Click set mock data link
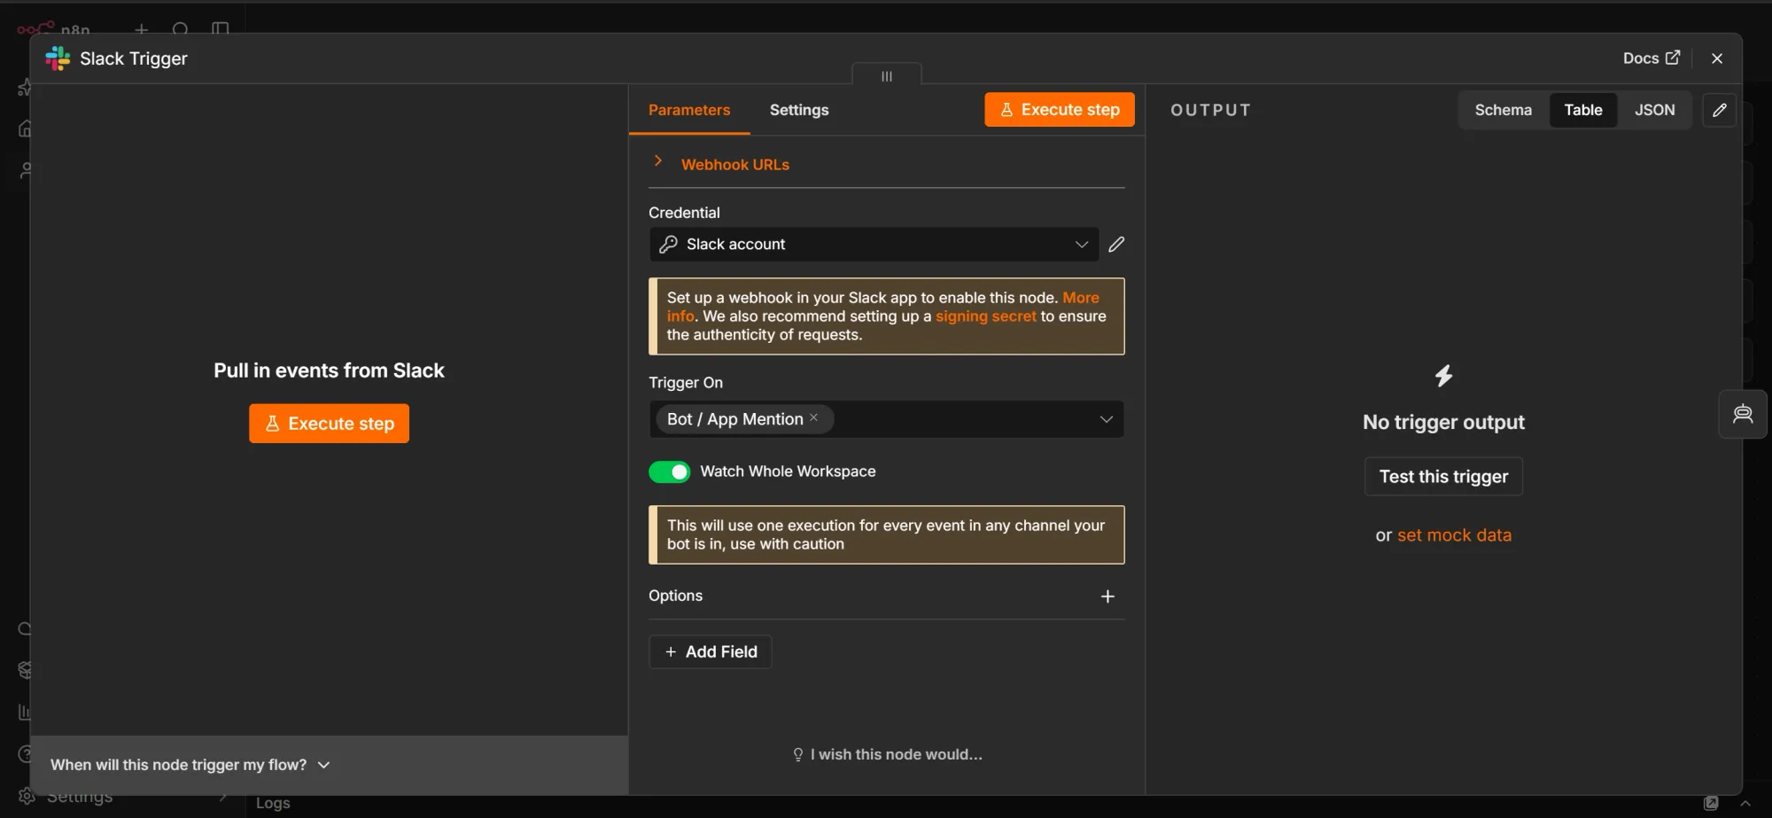 coord(1454,535)
